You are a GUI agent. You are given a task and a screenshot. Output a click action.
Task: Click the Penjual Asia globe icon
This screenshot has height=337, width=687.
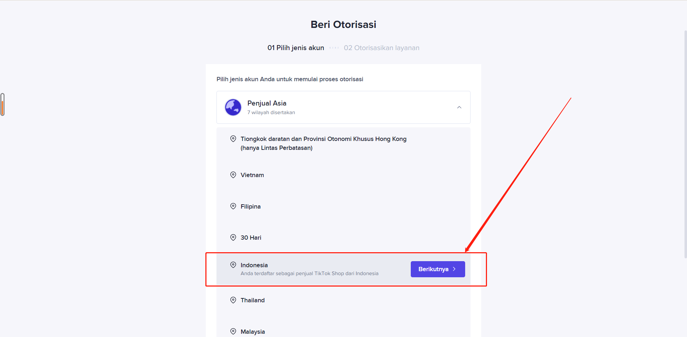[233, 107]
